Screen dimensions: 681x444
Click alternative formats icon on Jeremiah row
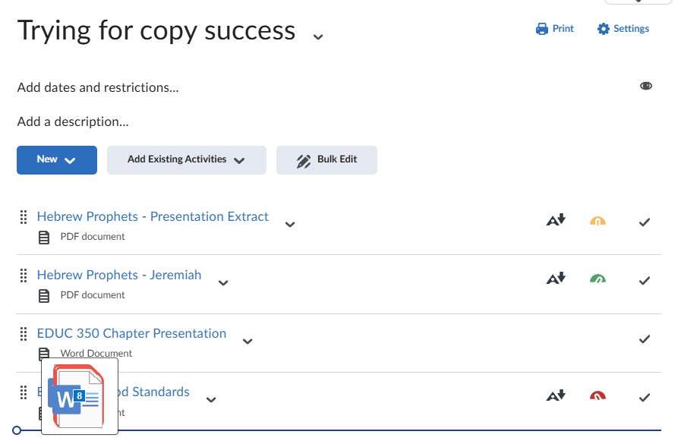(556, 279)
